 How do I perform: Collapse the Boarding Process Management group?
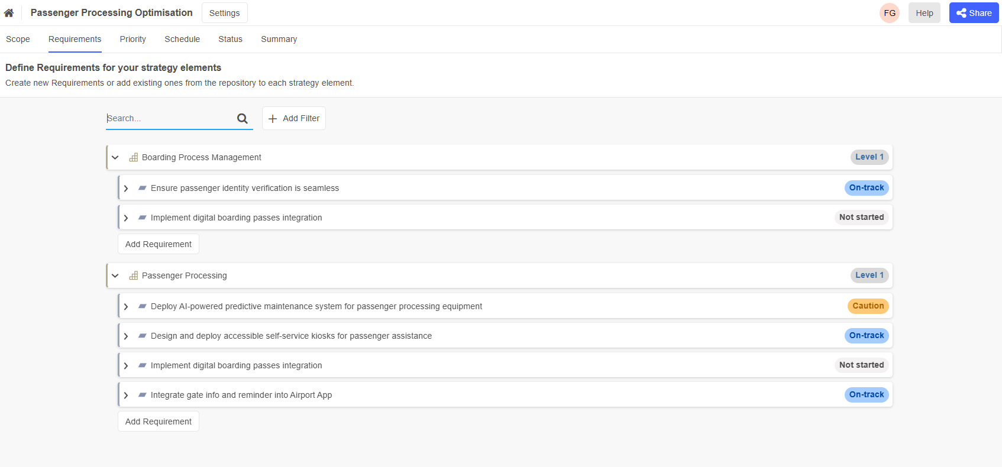(115, 157)
